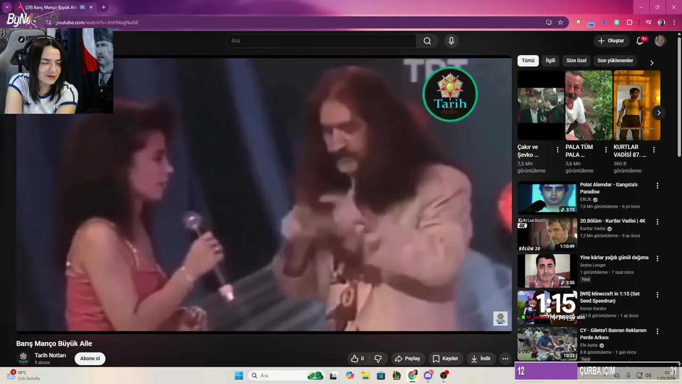Open the PALA TÜM PALA short thumbnail
The width and height of the screenshot is (682, 384).
tap(589, 105)
